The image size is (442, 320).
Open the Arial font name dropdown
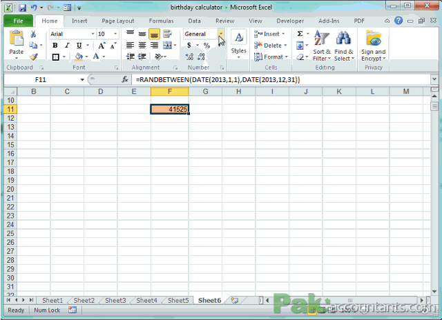(x=93, y=34)
